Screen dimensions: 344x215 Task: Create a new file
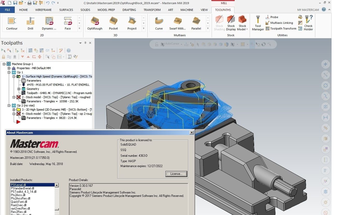pos(9,3)
